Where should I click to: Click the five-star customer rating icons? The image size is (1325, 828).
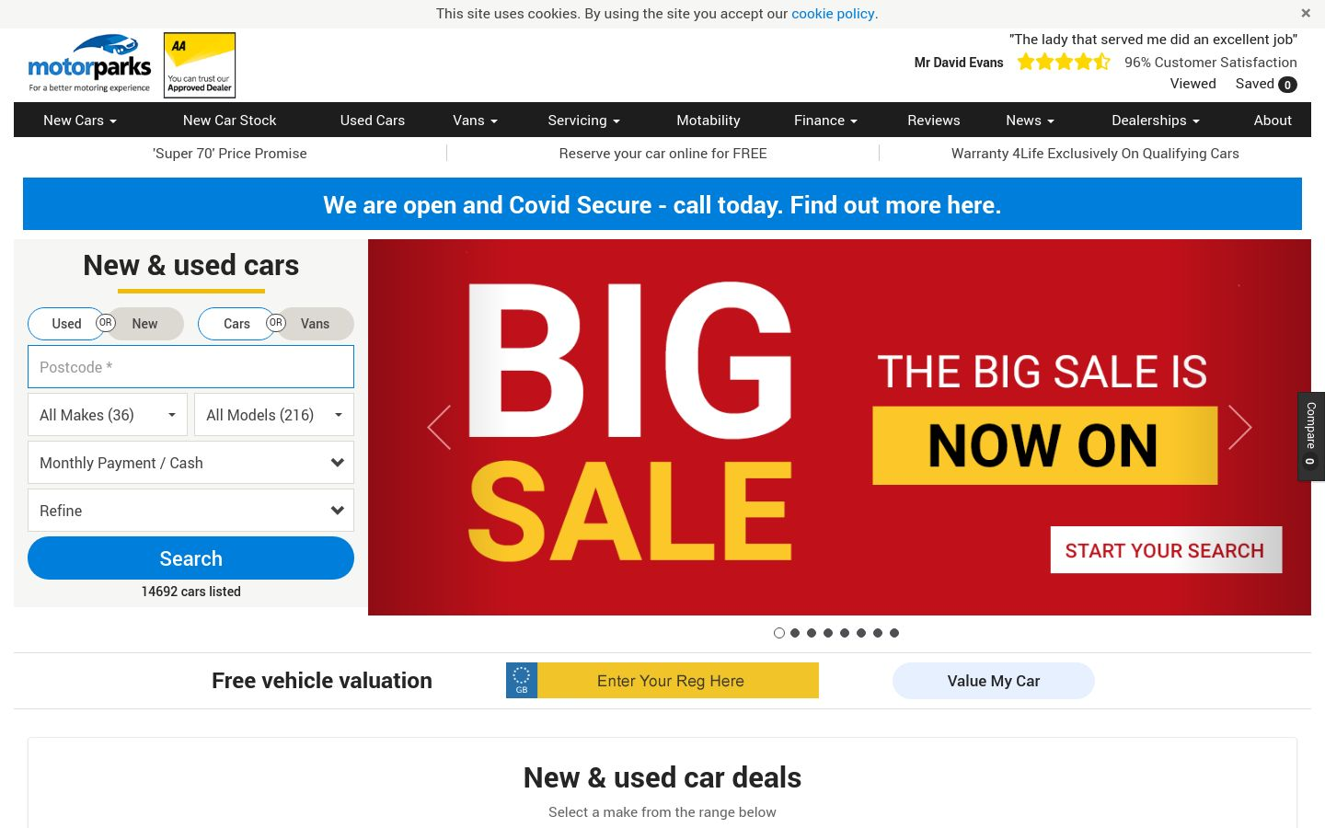click(1064, 63)
